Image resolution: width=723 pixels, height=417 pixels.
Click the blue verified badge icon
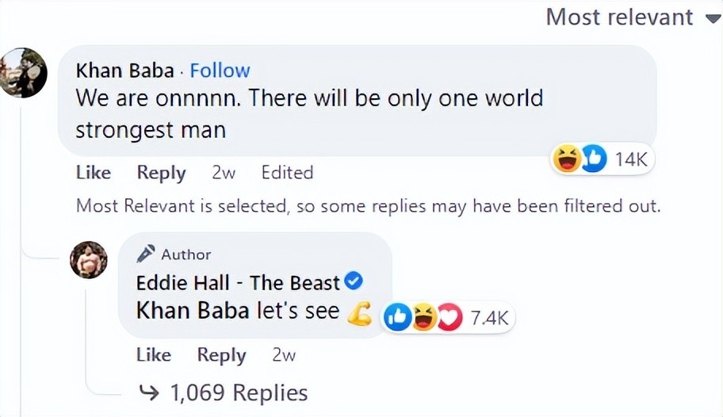coord(354,281)
